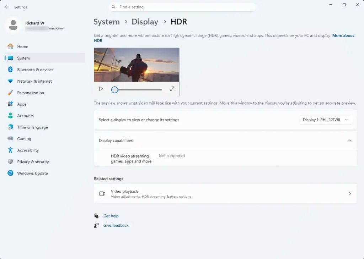This screenshot has height=259, width=364.
Task: Open More about HDR link
Action: pyautogui.click(x=343, y=35)
